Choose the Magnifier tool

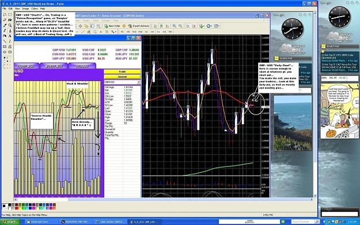(10, 25)
